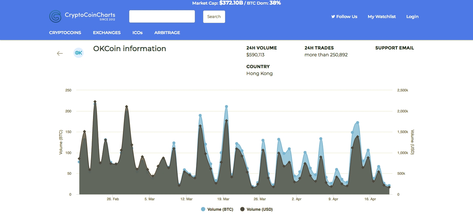Click the 200 left axis label
This screenshot has width=473, height=216.
[68, 111]
